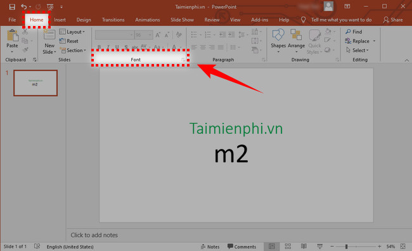The image size is (412, 251).
Task: Toggle Italic formatting
Action: pos(108,47)
